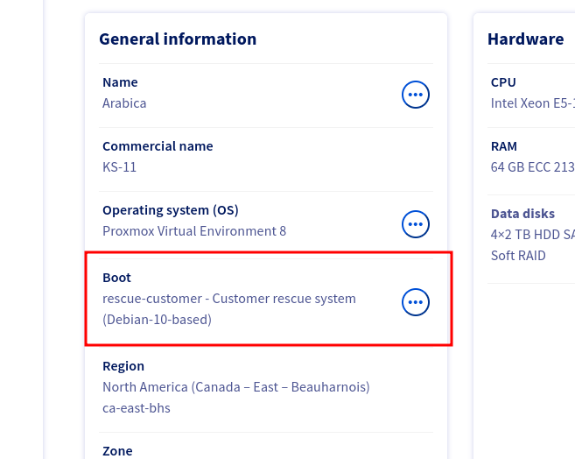Screen dimensions: 575x459
Task: Click the 'Commercial name' label
Action: coord(158,146)
